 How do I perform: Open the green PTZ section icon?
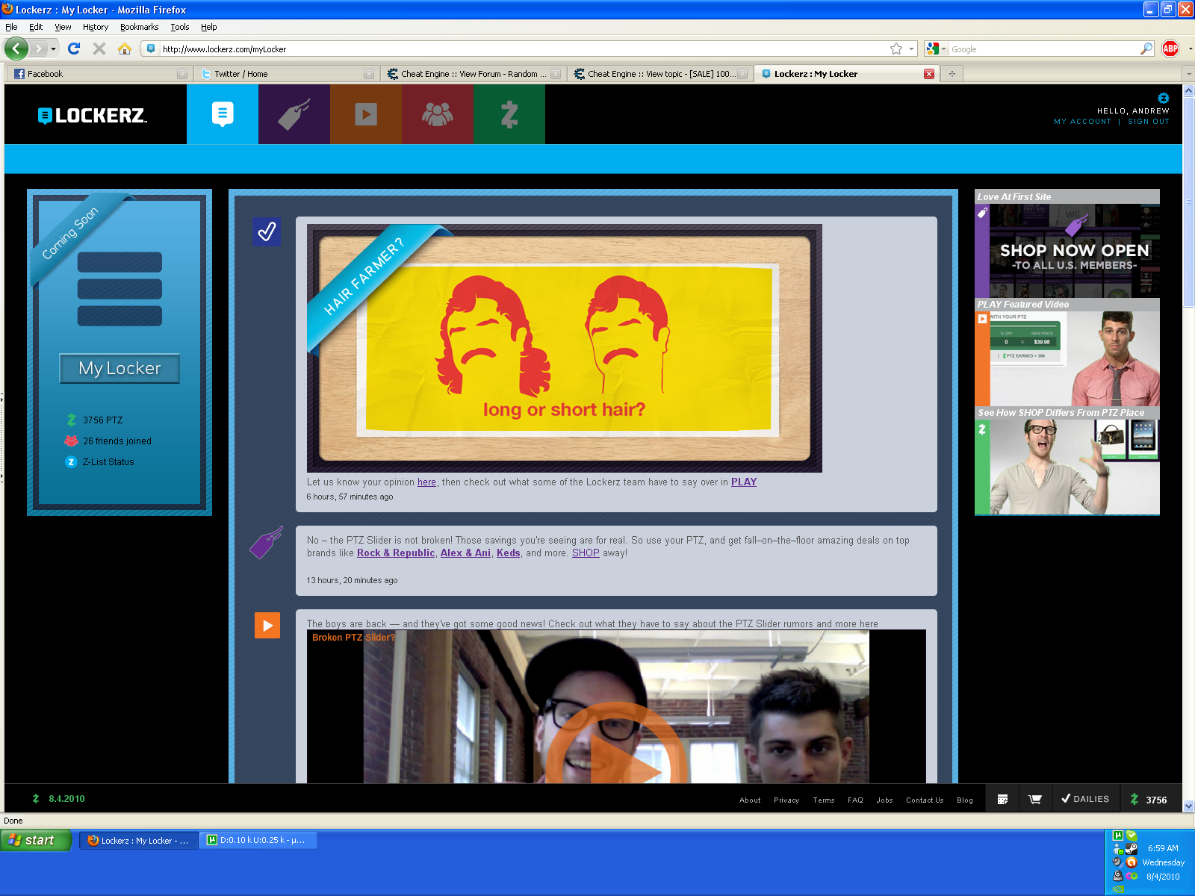pyautogui.click(x=509, y=114)
